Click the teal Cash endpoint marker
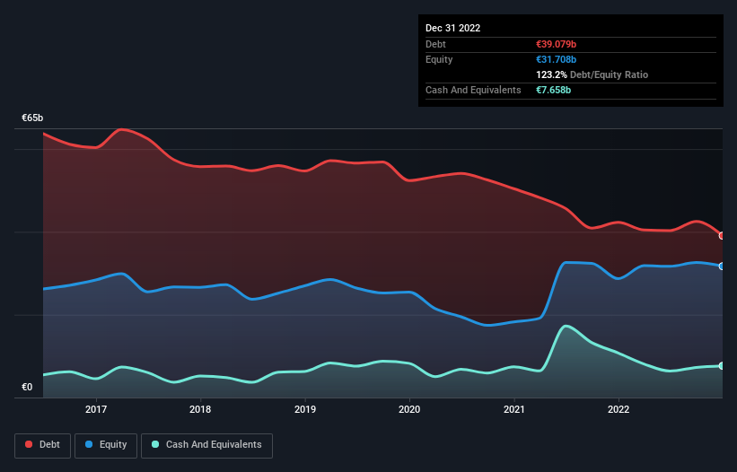The image size is (737, 472). [x=722, y=366]
